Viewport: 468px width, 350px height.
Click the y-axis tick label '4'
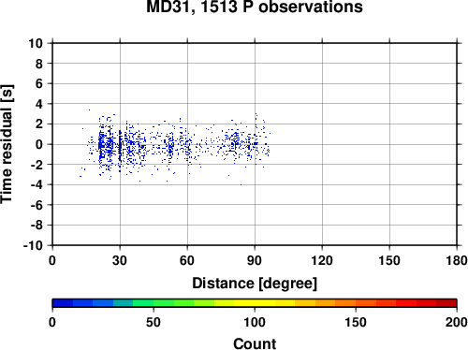(39, 104)
